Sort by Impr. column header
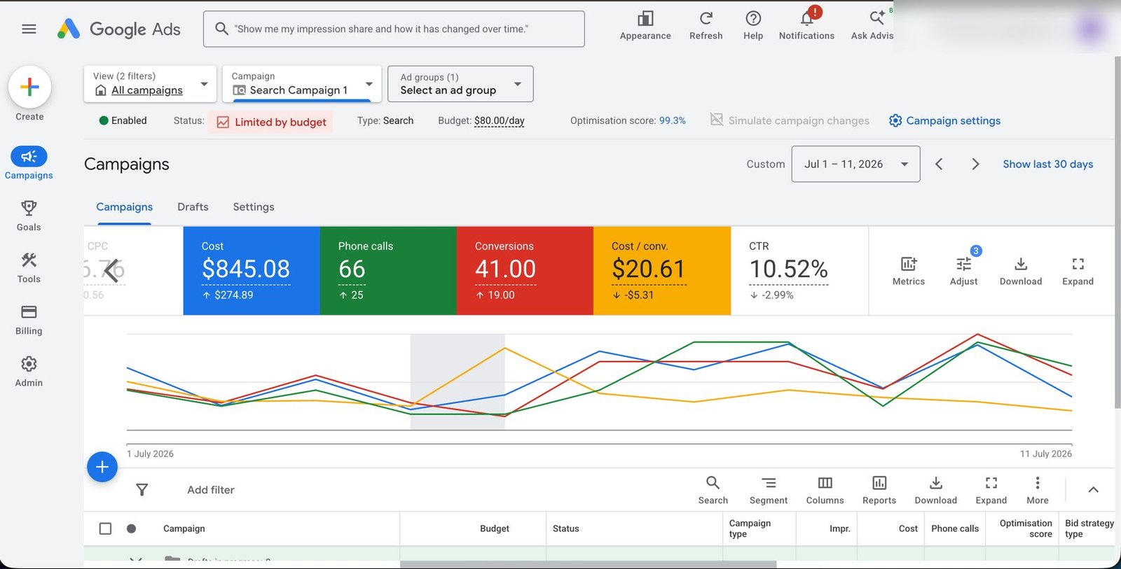The image size is (1121, 569). point(839,528)
